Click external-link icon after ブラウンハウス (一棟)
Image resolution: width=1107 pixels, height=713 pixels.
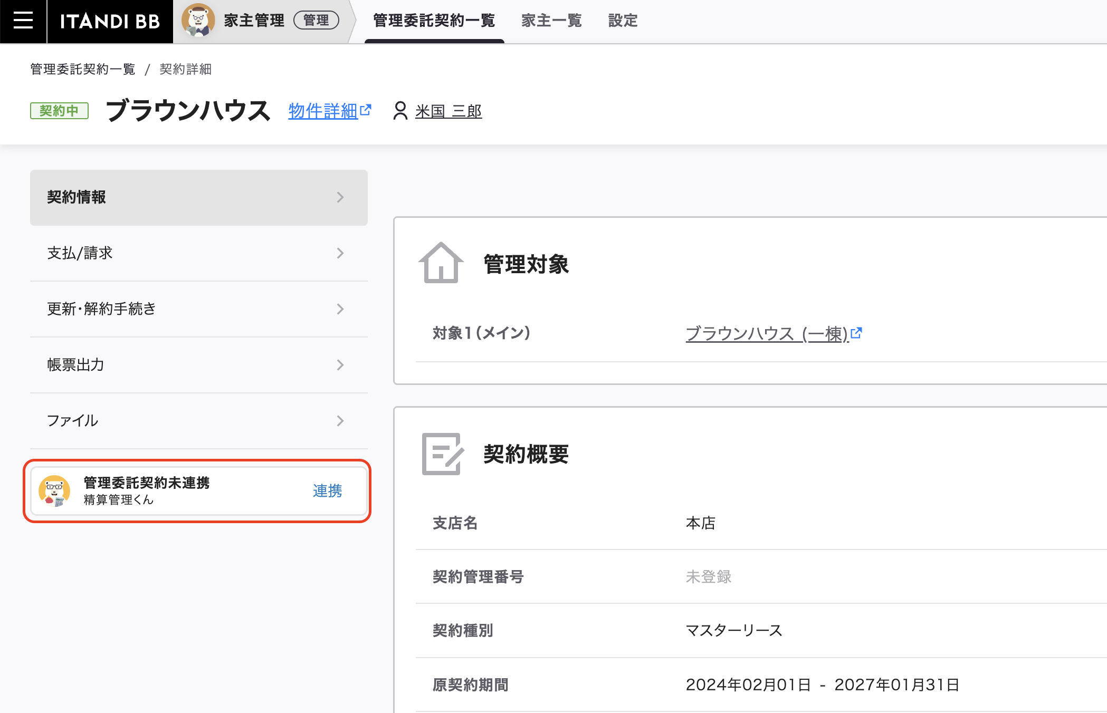point(856,333)
